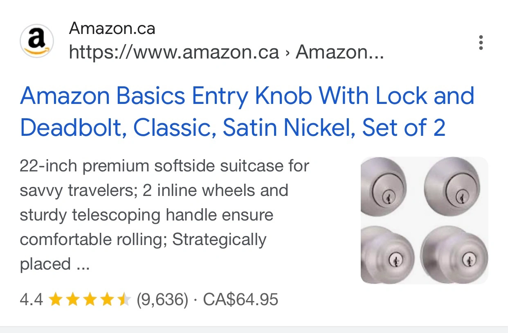508x333 pixels.
Task: Click the snippet line about sturdy telescoping handle
Action: point(146,215)
